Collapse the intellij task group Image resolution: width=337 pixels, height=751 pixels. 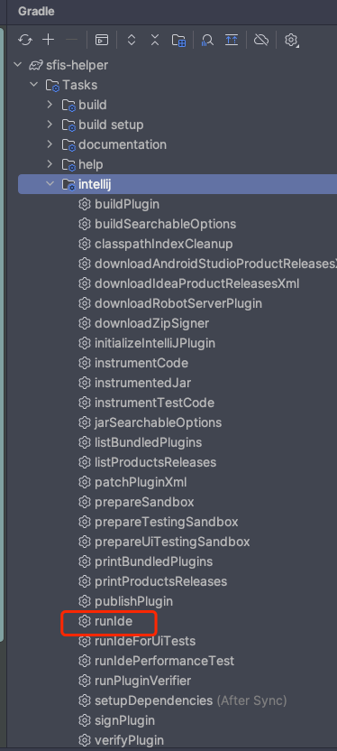click(x=50, y=184)
